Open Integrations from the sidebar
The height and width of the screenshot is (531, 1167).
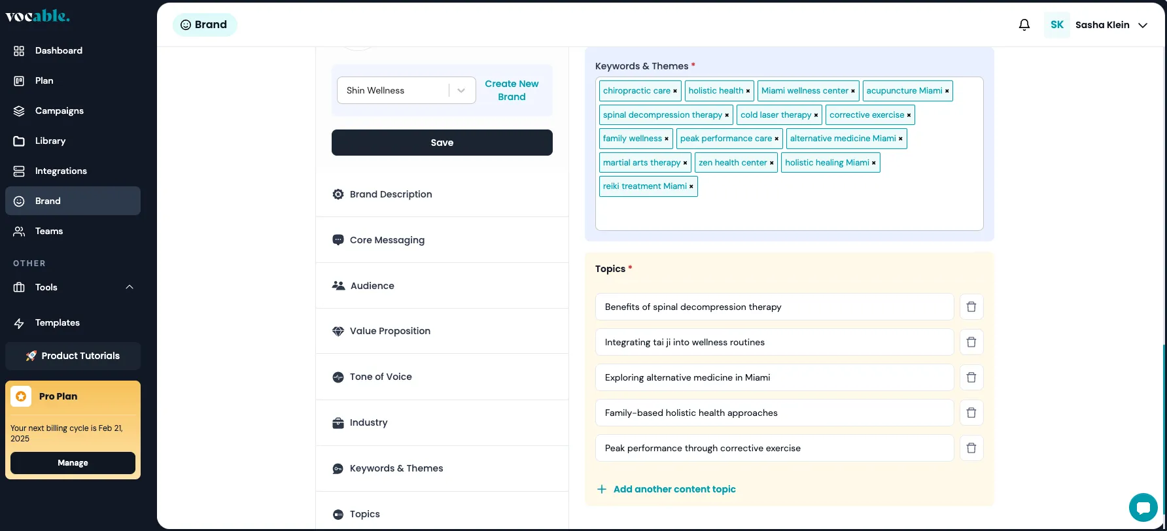pyautogui.click(x=61, y=171)
